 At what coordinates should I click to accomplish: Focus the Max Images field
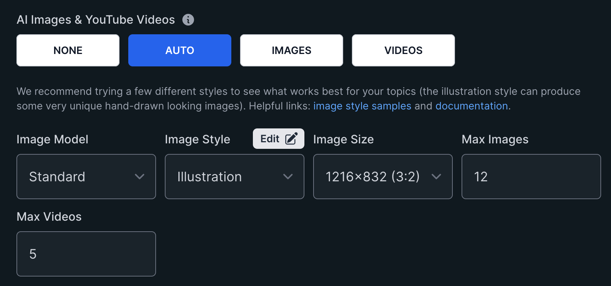point(531,177)
